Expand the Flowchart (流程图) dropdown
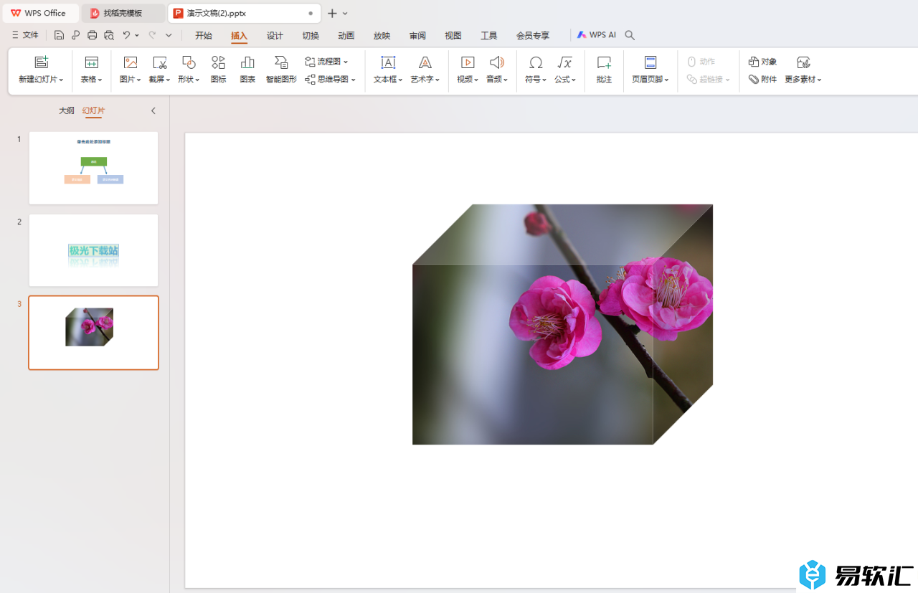Image resolution: width=918 pixels, height=593 pixels. [346, 62]
